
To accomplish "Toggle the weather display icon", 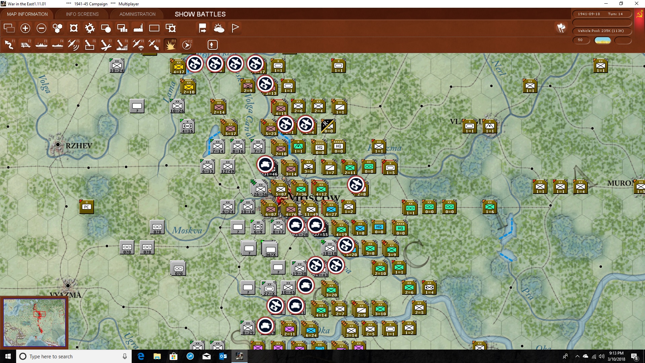I will click(x=219, y=28).
